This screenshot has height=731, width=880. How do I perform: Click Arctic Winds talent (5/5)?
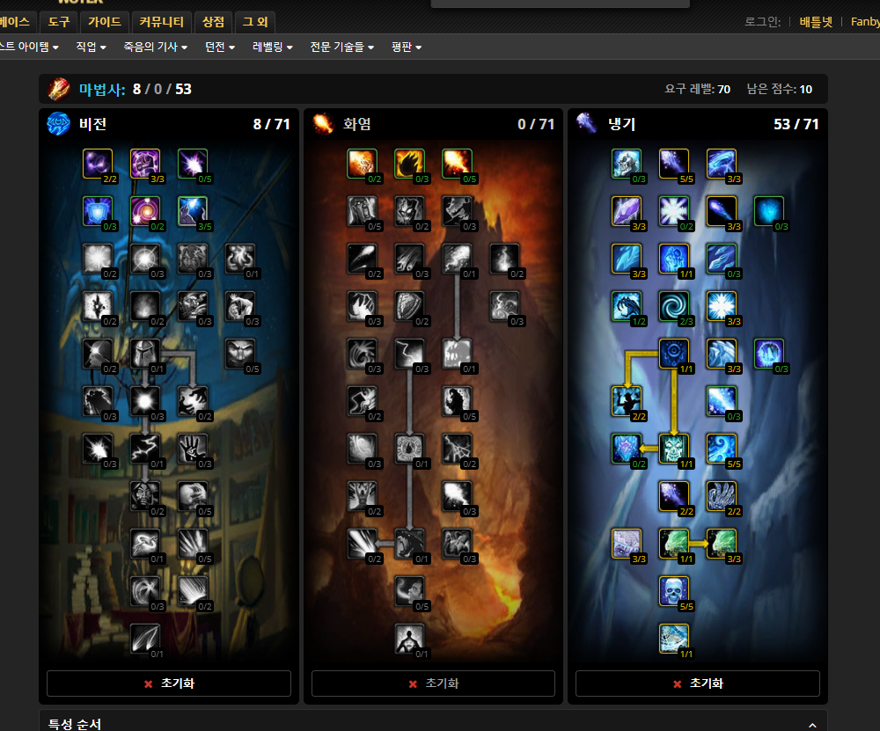coord(722,449)
